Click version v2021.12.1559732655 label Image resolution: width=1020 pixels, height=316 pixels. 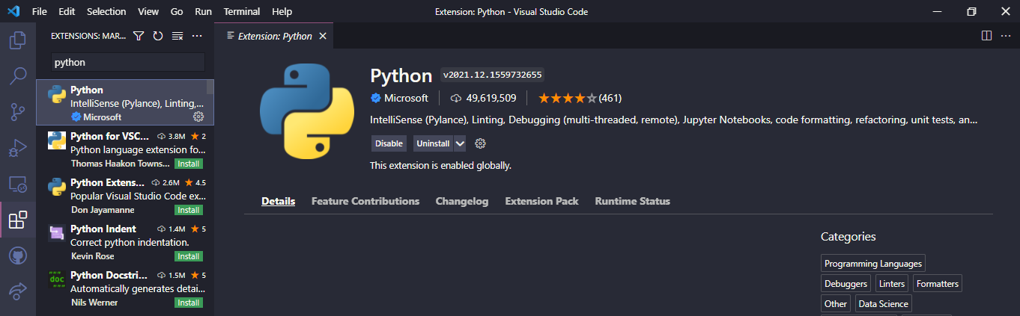[492, 75]
